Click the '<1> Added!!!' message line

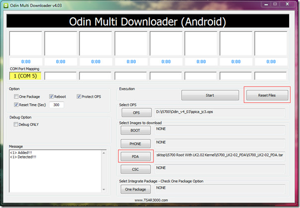pyautogui.click(x=21, y=152)
